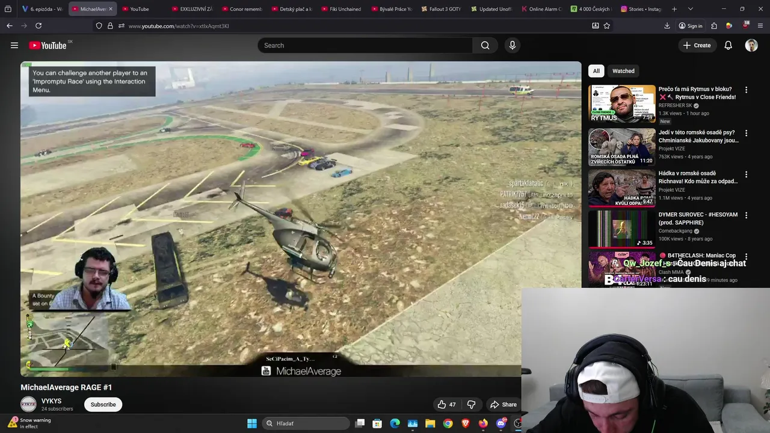Open romská osada thumbnail 11:20
The height and width of the screenshot is (433, 770).
coord(622,147)
